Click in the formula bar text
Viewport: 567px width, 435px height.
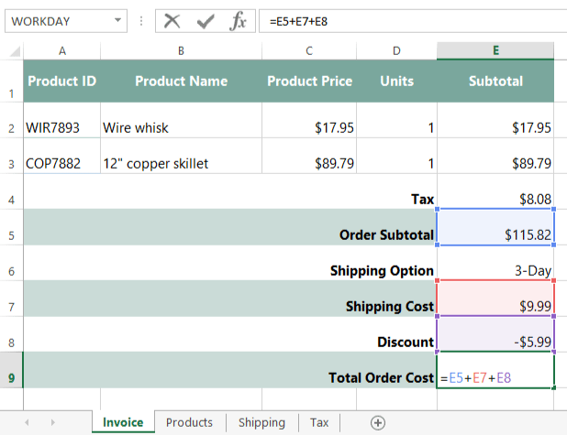pyautogui.click(x=413, y=20)
